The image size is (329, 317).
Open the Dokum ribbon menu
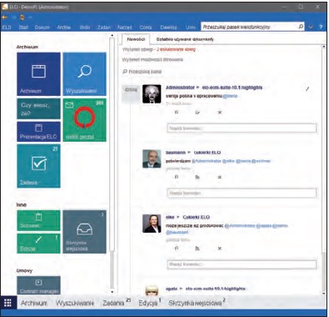pyautogui.click(x=42, y=28)
